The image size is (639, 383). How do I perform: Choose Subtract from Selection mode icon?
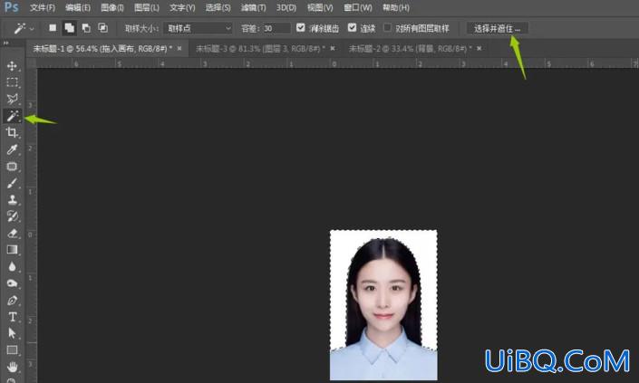(86, 28)
